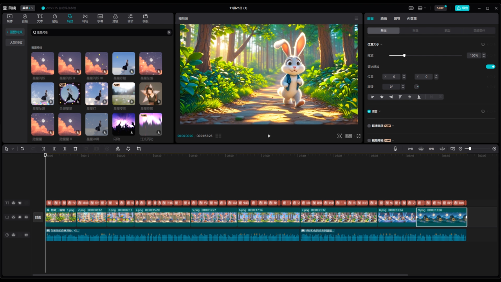Expand the 超清画质 section arrow
The image size is (501, 282).
click(x=393, y=126)
